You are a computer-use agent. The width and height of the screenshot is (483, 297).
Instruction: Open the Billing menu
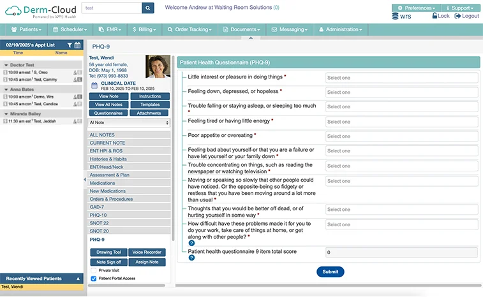tap(145, 29)
